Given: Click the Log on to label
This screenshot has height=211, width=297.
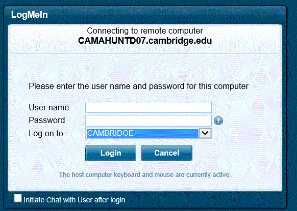Looking at the screenshot, I should (46, 133).
